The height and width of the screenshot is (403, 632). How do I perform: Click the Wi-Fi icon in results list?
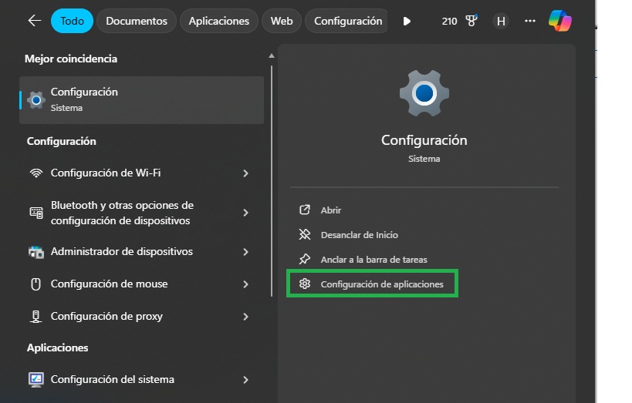[x=36, y=173]
